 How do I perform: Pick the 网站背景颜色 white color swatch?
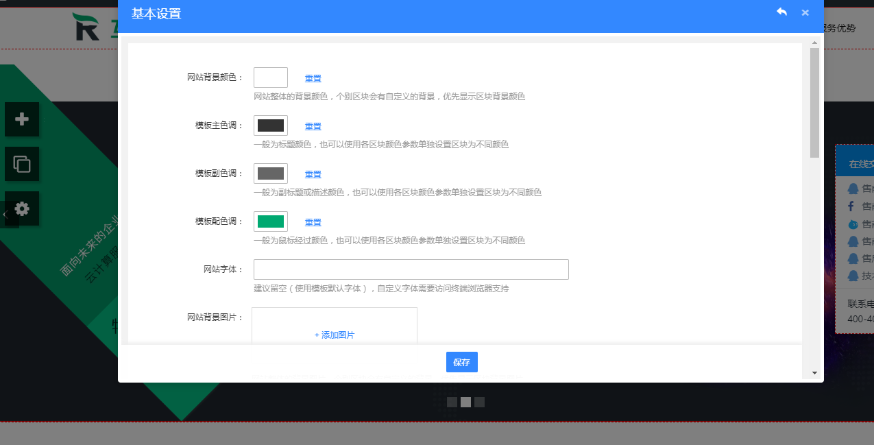pos(271,77)
